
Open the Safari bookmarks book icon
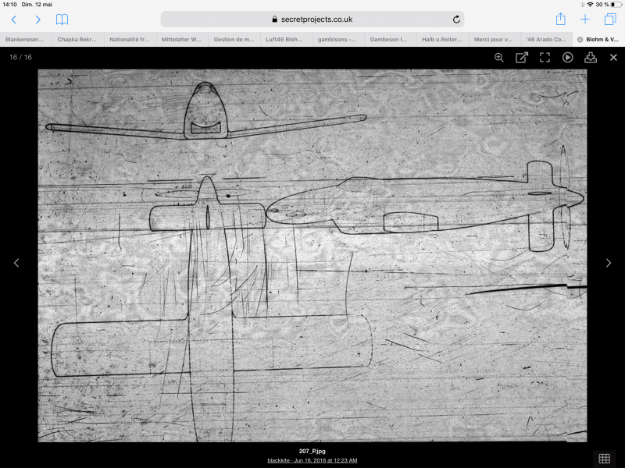click(x=62, y=19)
